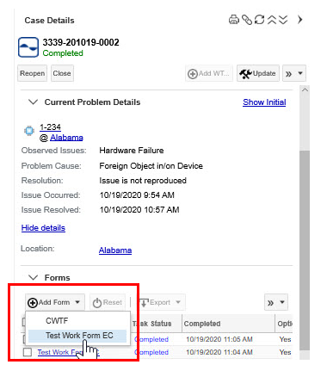Click the Reset button in Forms
The height and width of the screenshot is (377, 327).
pos(108,302)
